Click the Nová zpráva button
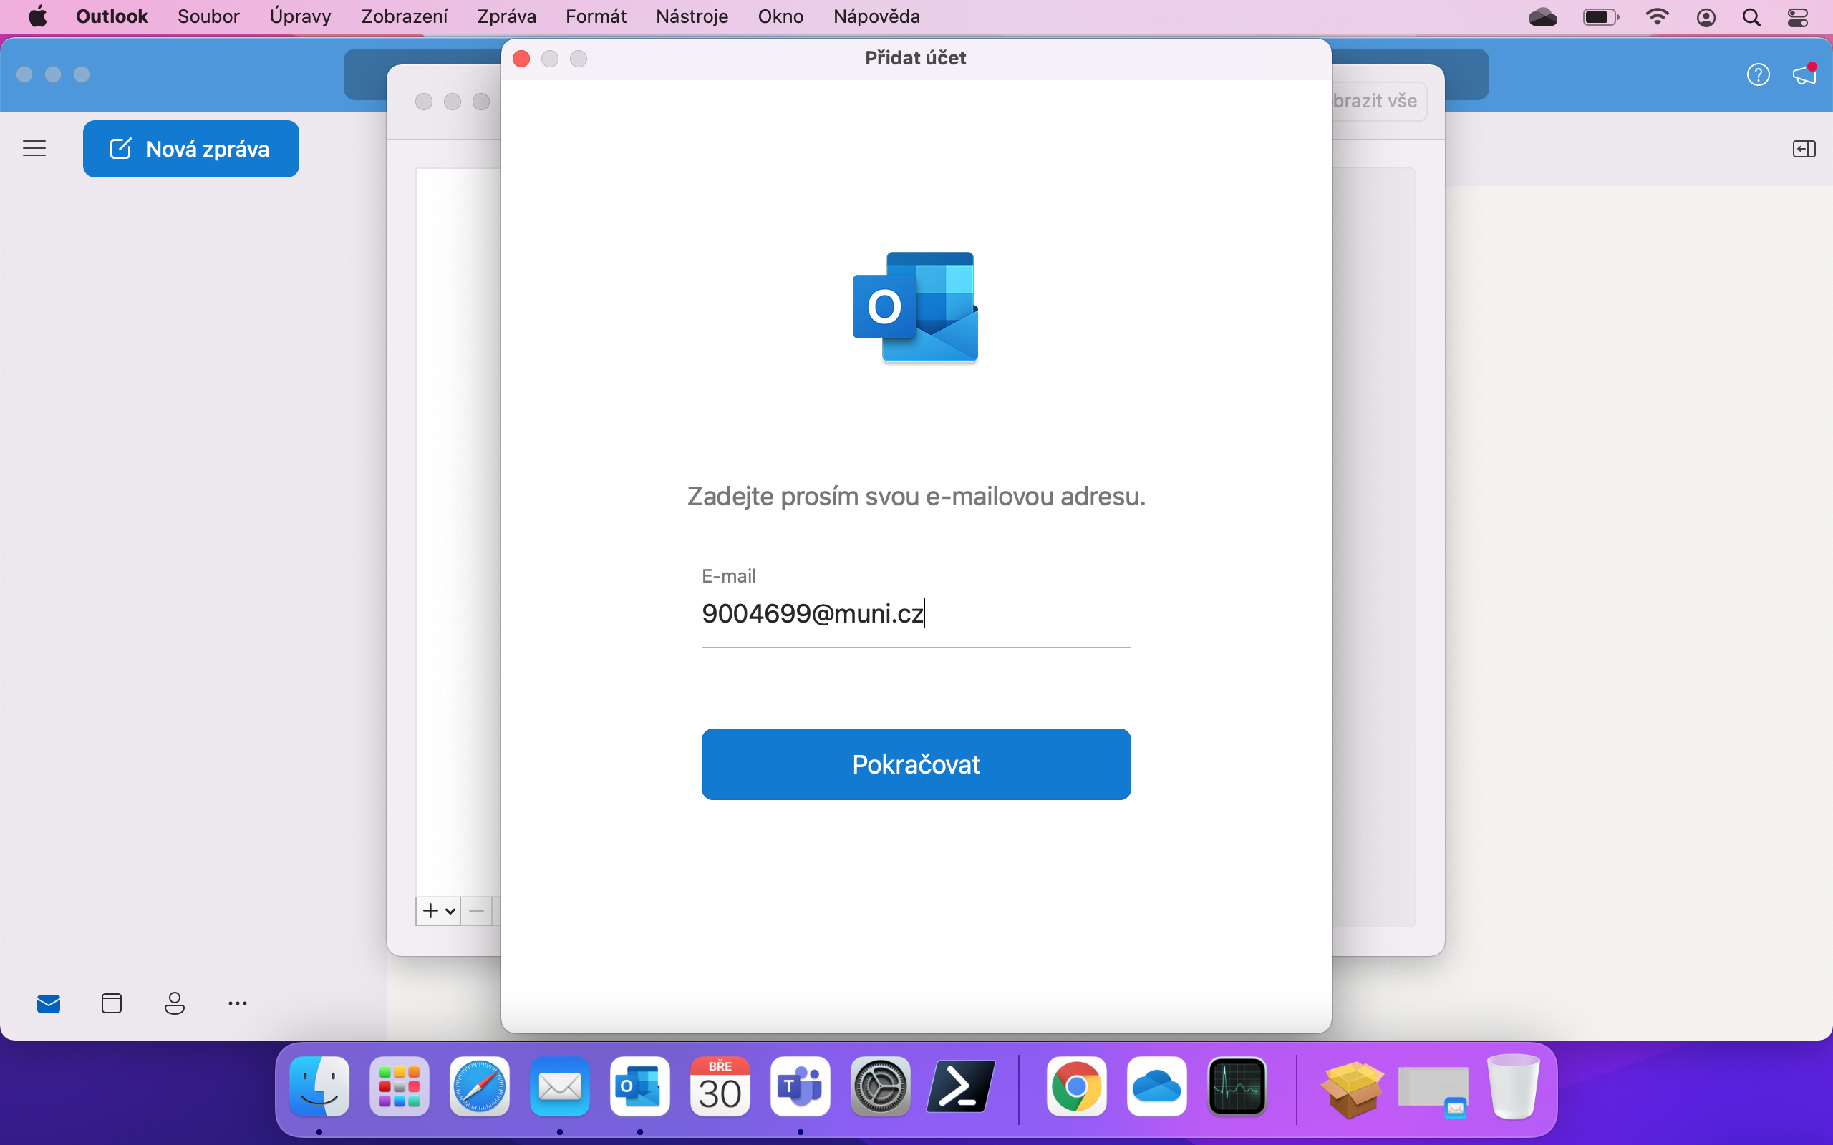The image size is (1833, 1145). click(x=191, y=148)
